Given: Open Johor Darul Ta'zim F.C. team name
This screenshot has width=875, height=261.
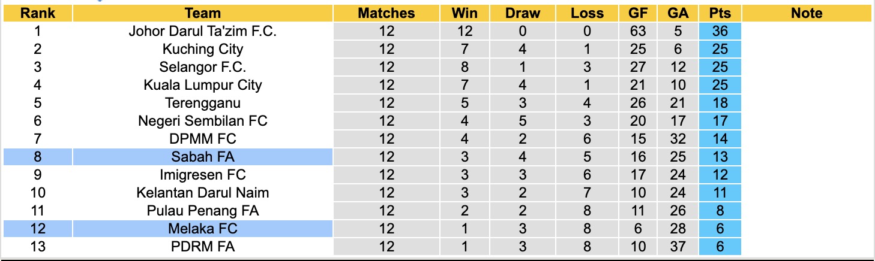Looking at the screenshot, I should coord(203,31).
